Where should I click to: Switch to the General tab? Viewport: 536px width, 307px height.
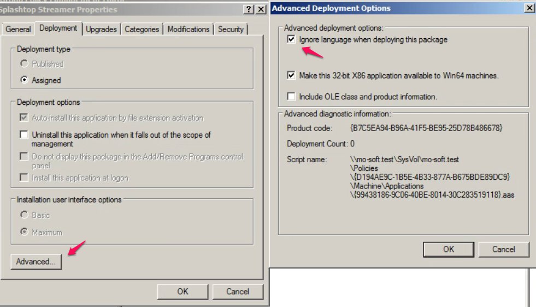pyautogui.click(x=18, y=29)
